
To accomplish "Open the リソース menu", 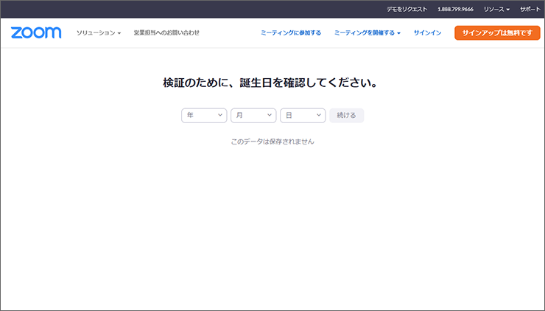I will click(x=496, y=9).
